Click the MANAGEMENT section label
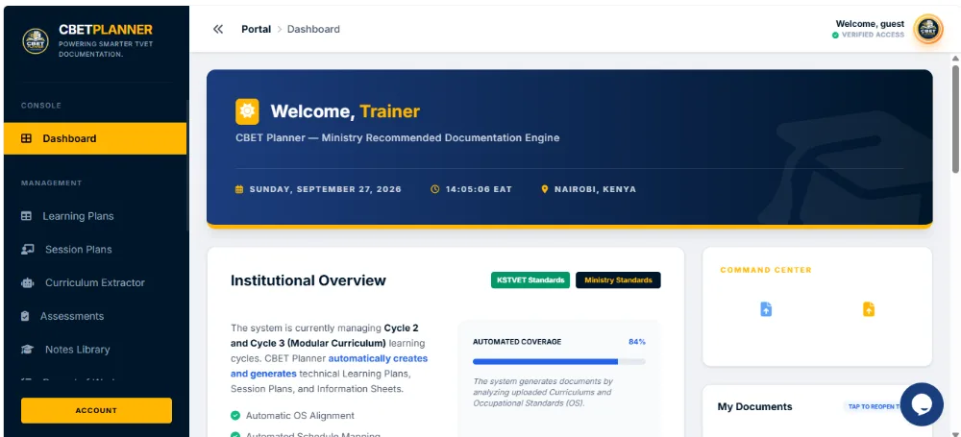This screenshot has height=437, width=961. 52,183
